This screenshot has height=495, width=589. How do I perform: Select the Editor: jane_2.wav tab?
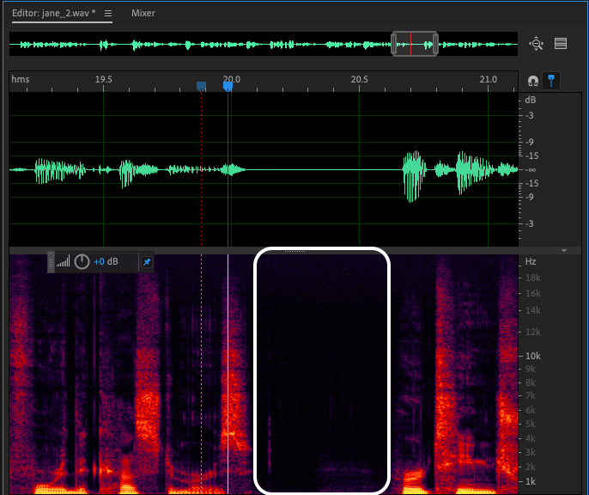[53, 14]
